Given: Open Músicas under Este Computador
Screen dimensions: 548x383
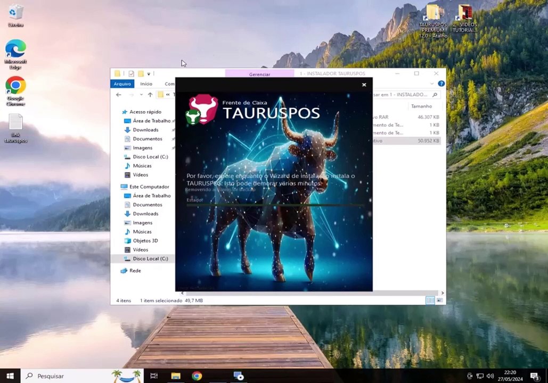Looking at the screenshot, I should coord(142,232).
